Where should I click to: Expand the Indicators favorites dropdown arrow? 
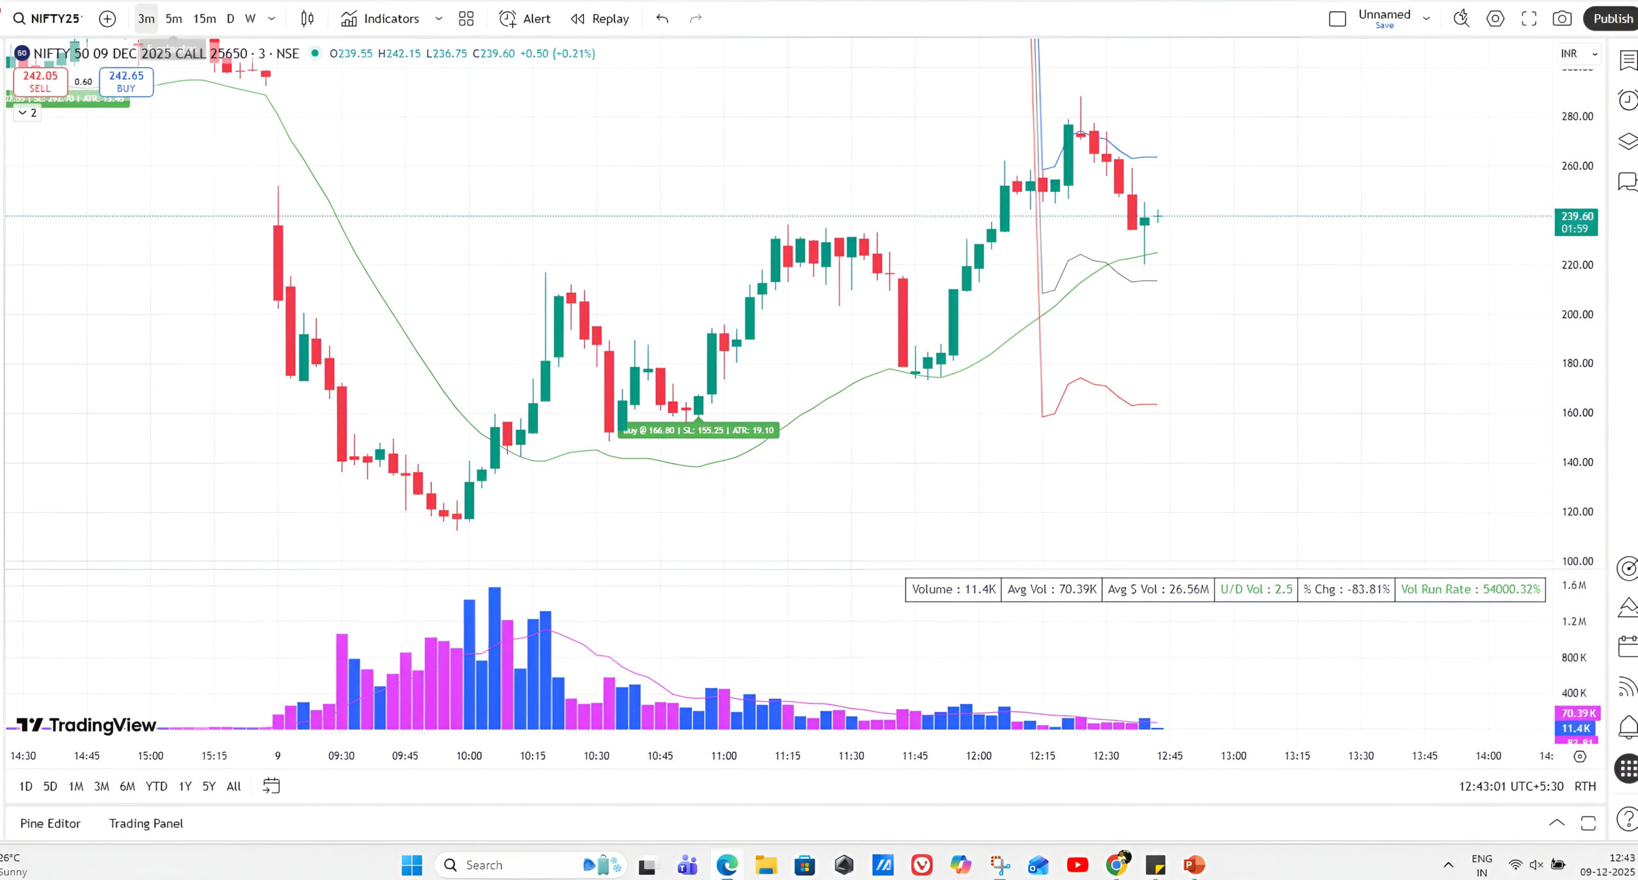click(x=438, y=19)
